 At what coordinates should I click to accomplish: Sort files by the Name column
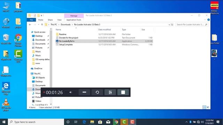tap(58, 30)
